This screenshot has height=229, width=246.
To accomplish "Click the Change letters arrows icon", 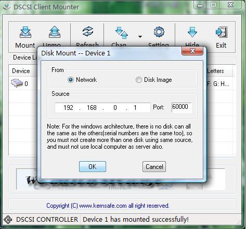I will coord(122,33).
